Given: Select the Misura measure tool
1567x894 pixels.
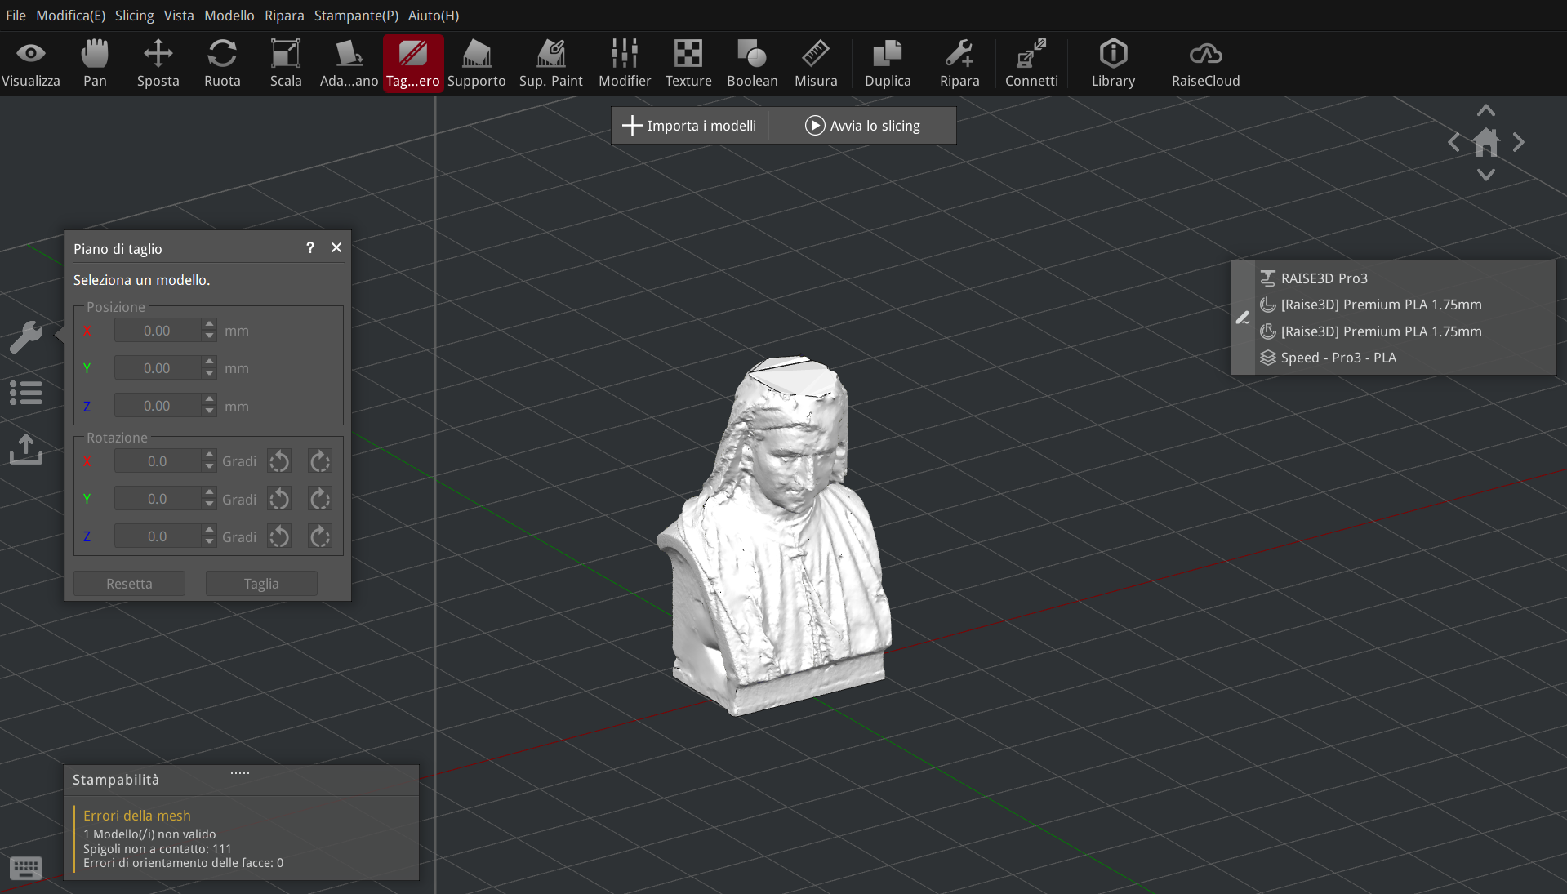Looking at the screenshot, I should (x=815, y=64).
